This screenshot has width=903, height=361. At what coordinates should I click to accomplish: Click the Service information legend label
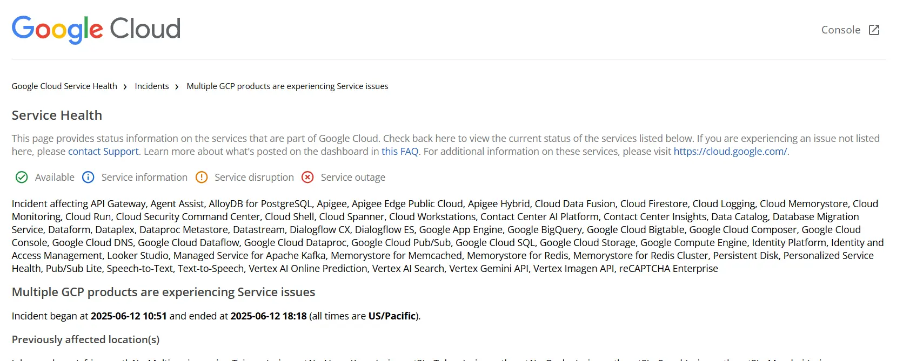click(x=144, y=178)
